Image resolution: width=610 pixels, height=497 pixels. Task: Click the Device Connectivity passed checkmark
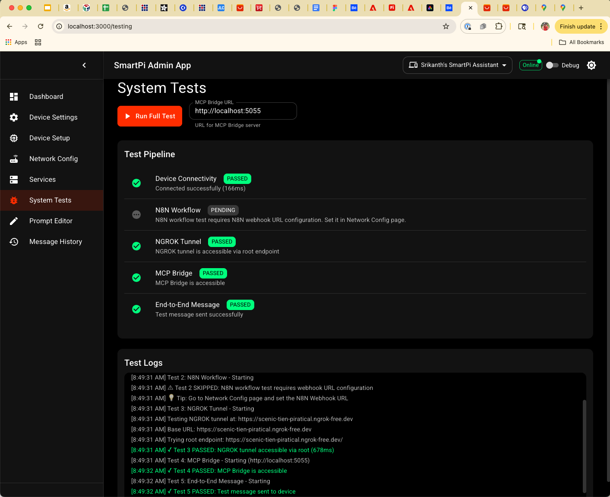pos(136,183)
